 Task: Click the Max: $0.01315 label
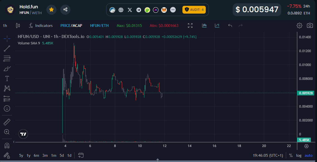(x=129, y=26)
